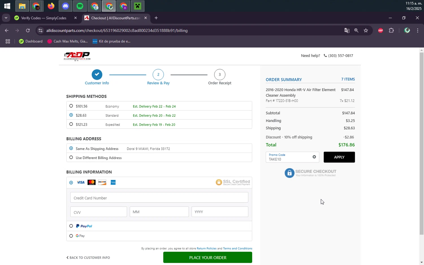Go back to customer info
The image size is (424, 265).
pyautogui.click(x=88, y=258)
